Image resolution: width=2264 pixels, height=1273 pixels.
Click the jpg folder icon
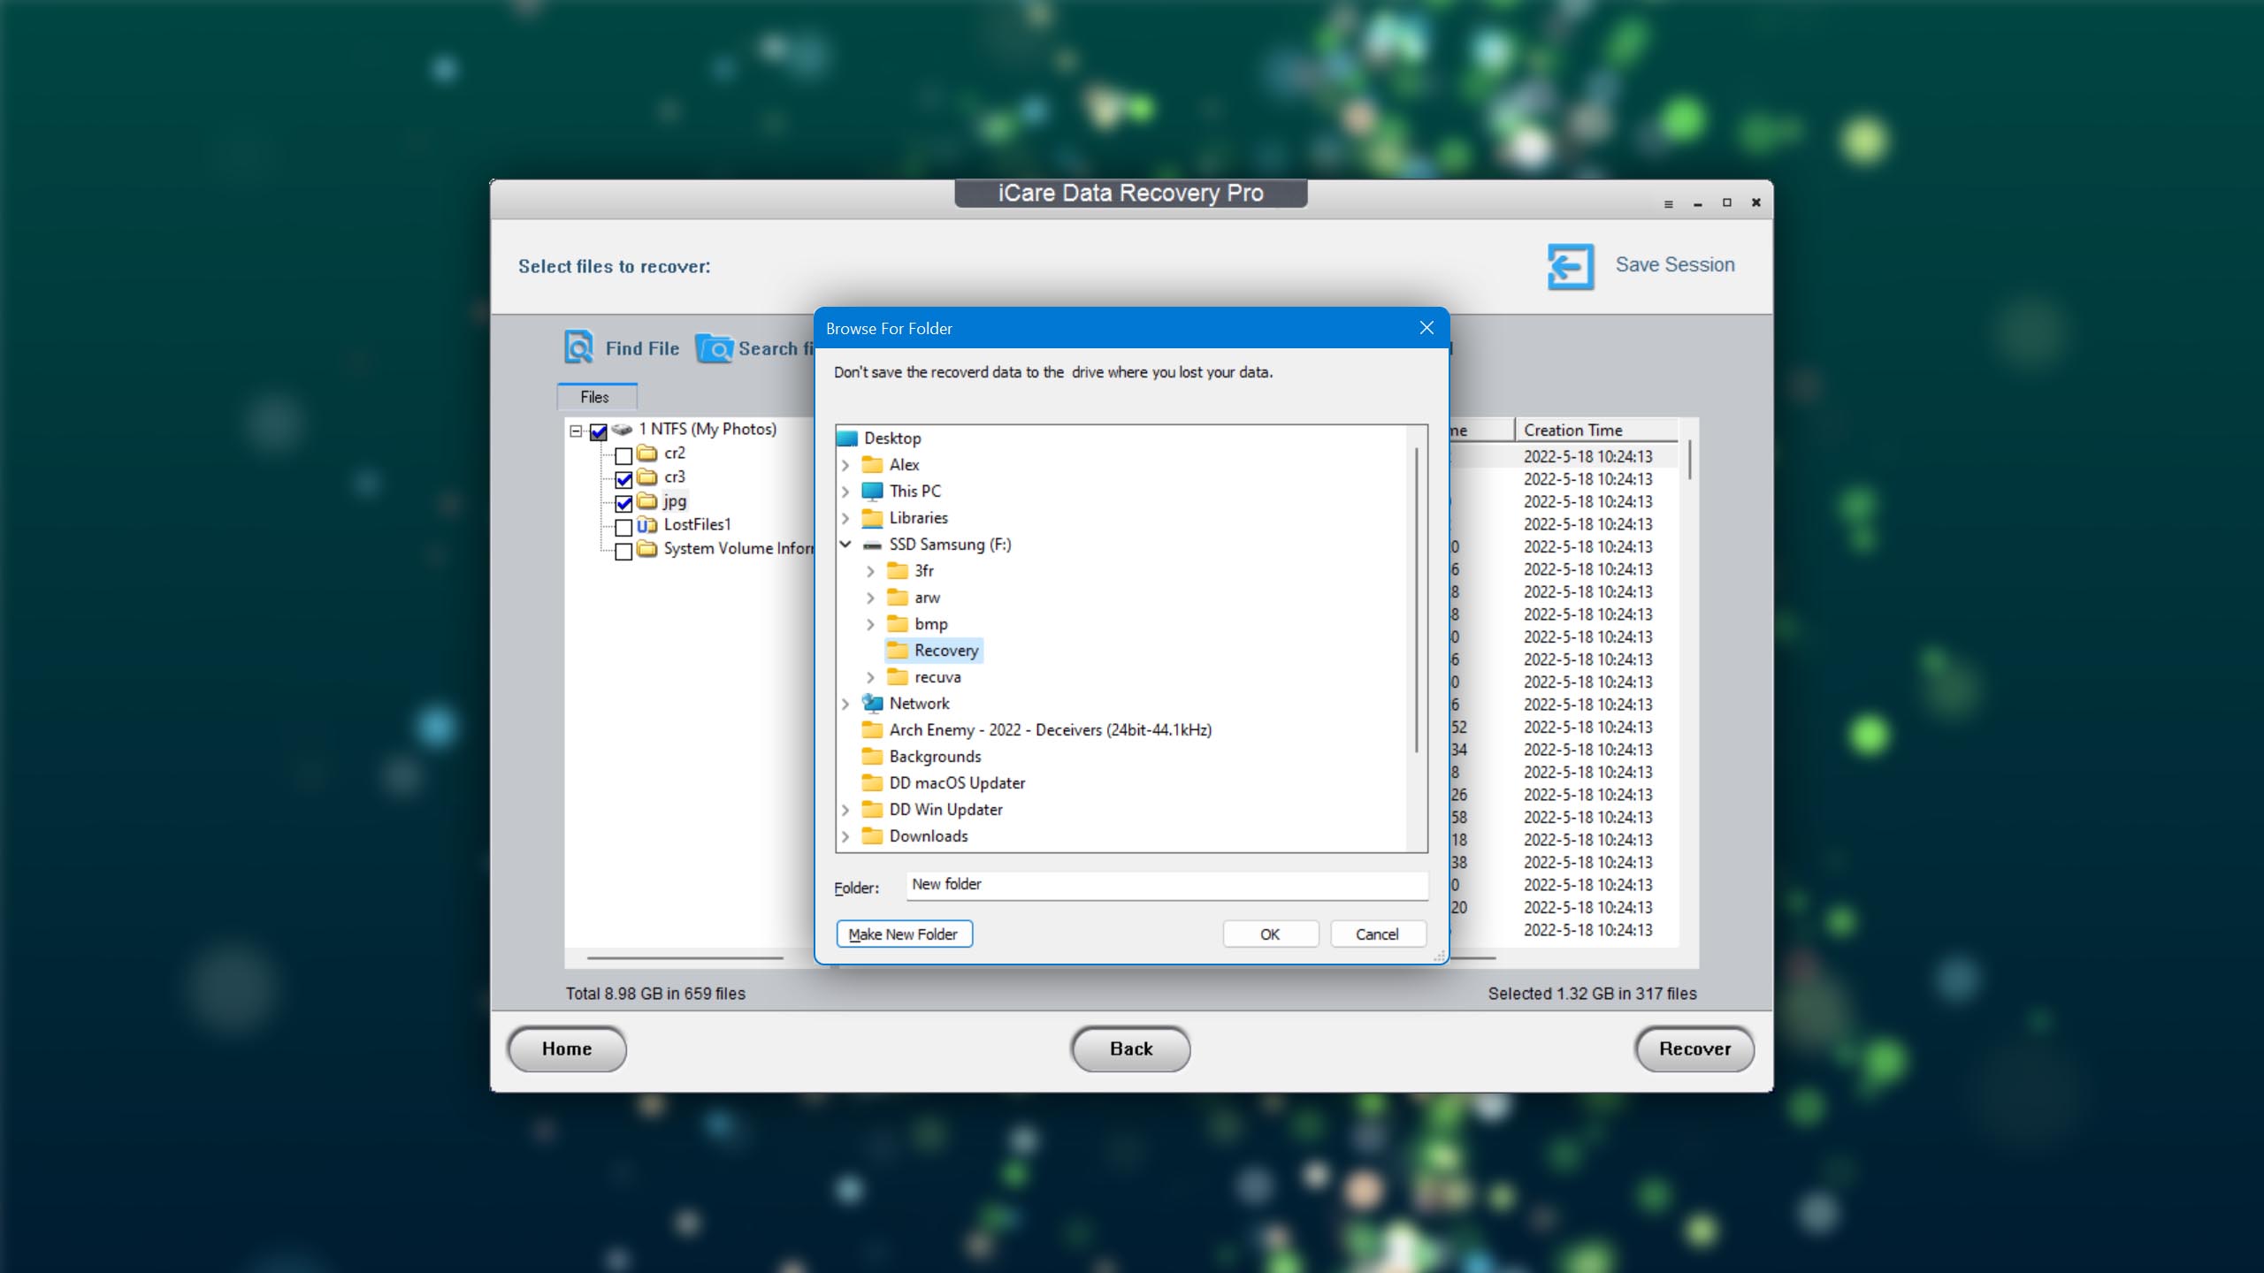tap(647, 500)
